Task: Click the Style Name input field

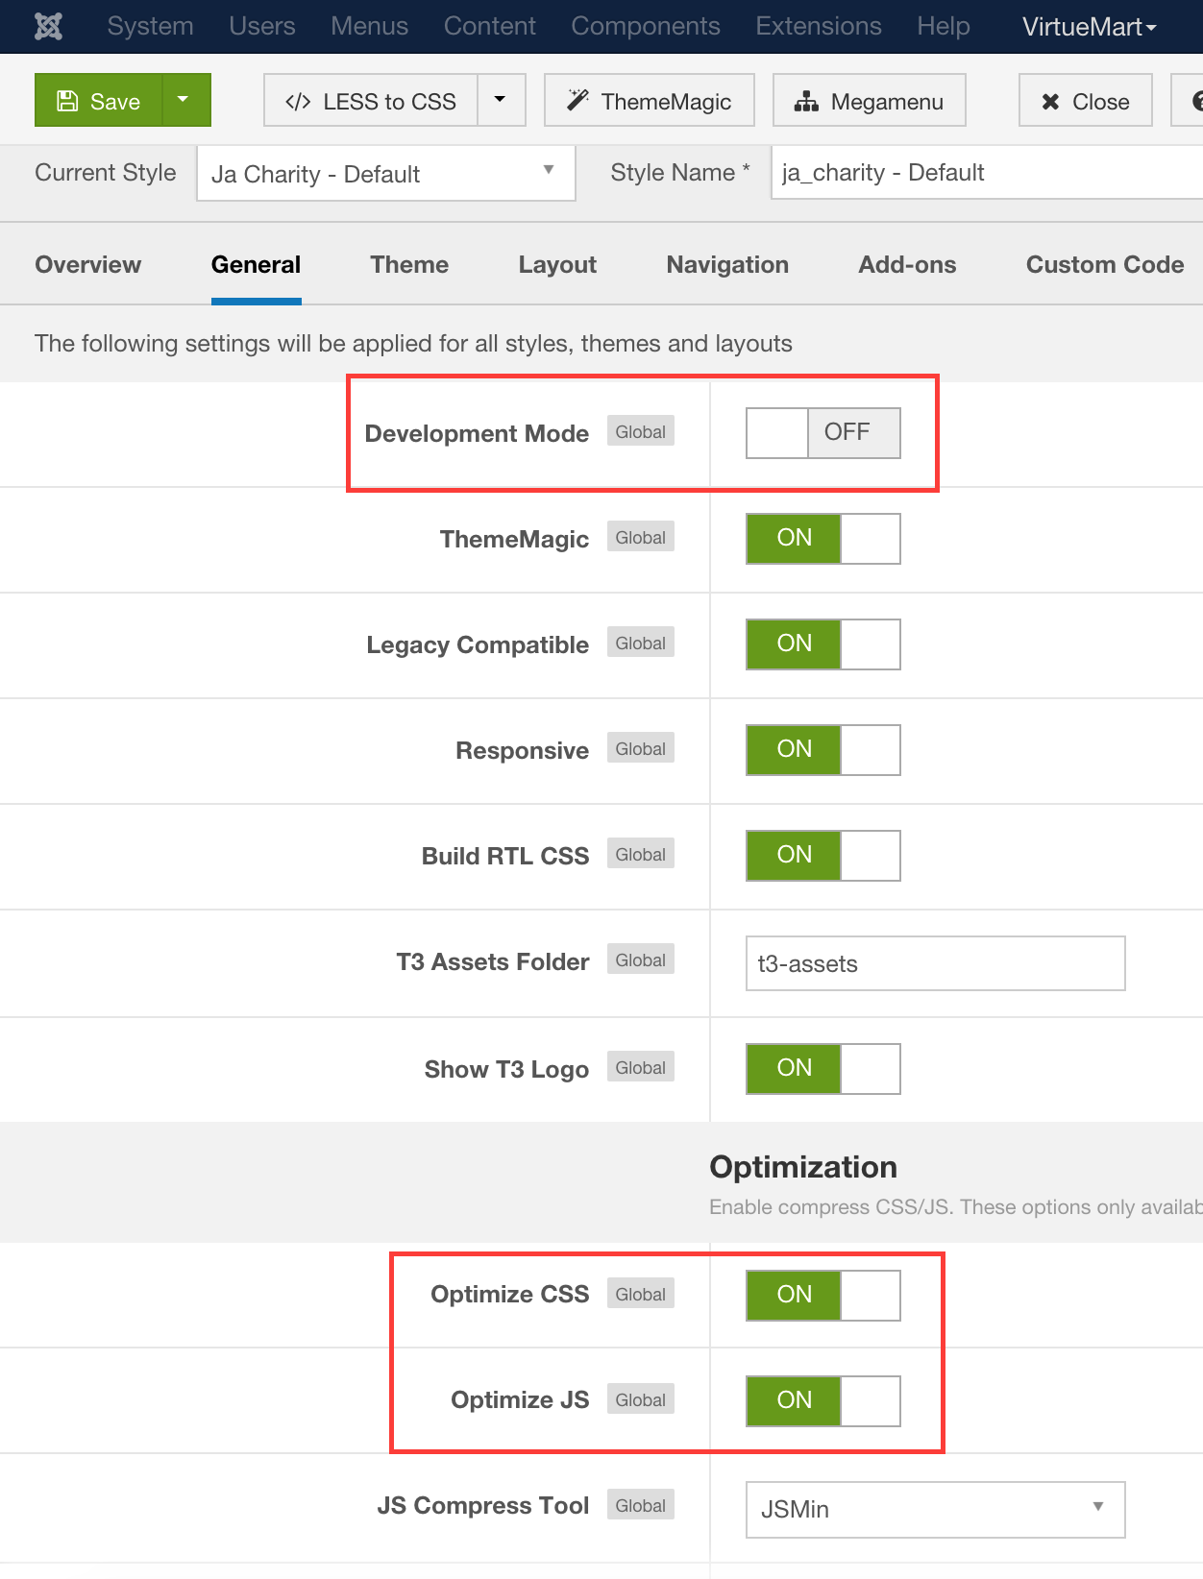Action: 987,173
